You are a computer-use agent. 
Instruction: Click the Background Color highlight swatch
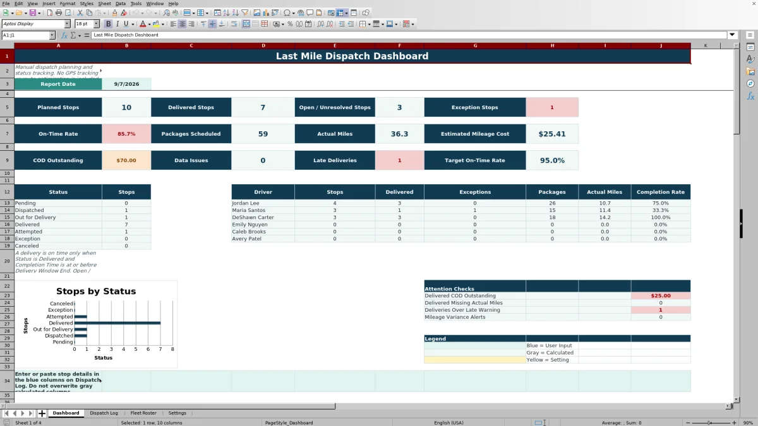point(156,24)
